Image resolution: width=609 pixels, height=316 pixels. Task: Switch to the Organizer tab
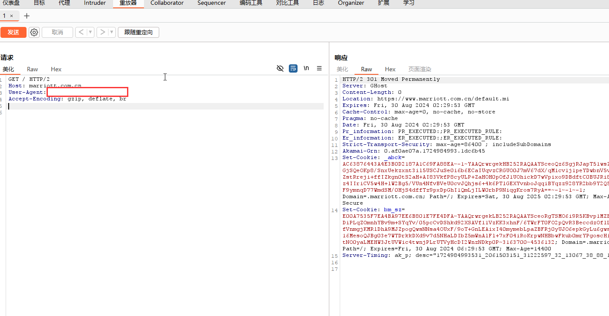351,3
